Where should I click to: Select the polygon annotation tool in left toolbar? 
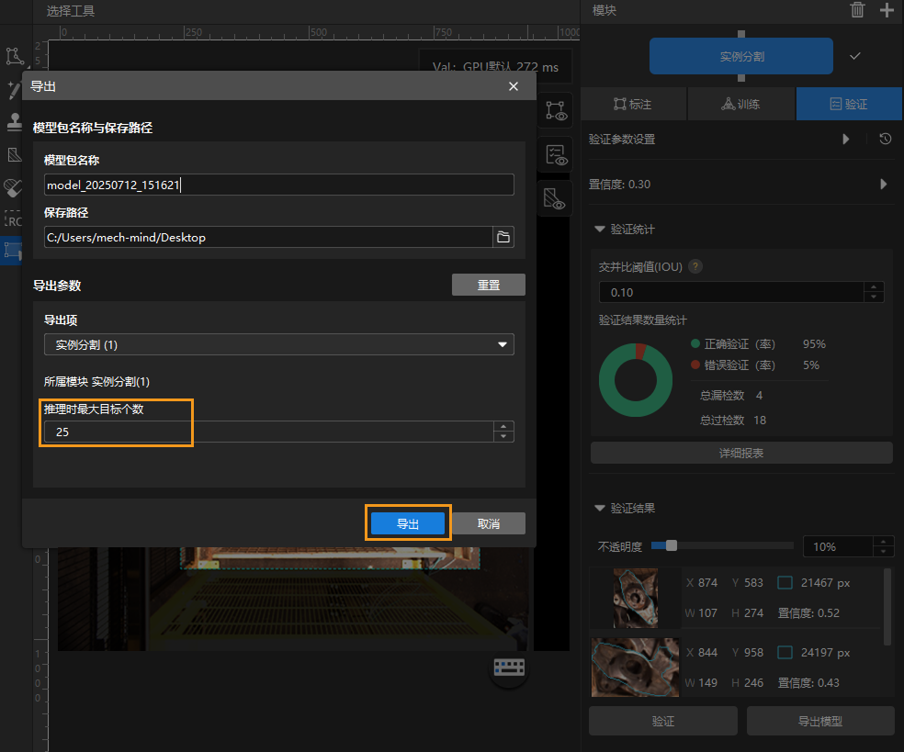[x=14, y=57]
